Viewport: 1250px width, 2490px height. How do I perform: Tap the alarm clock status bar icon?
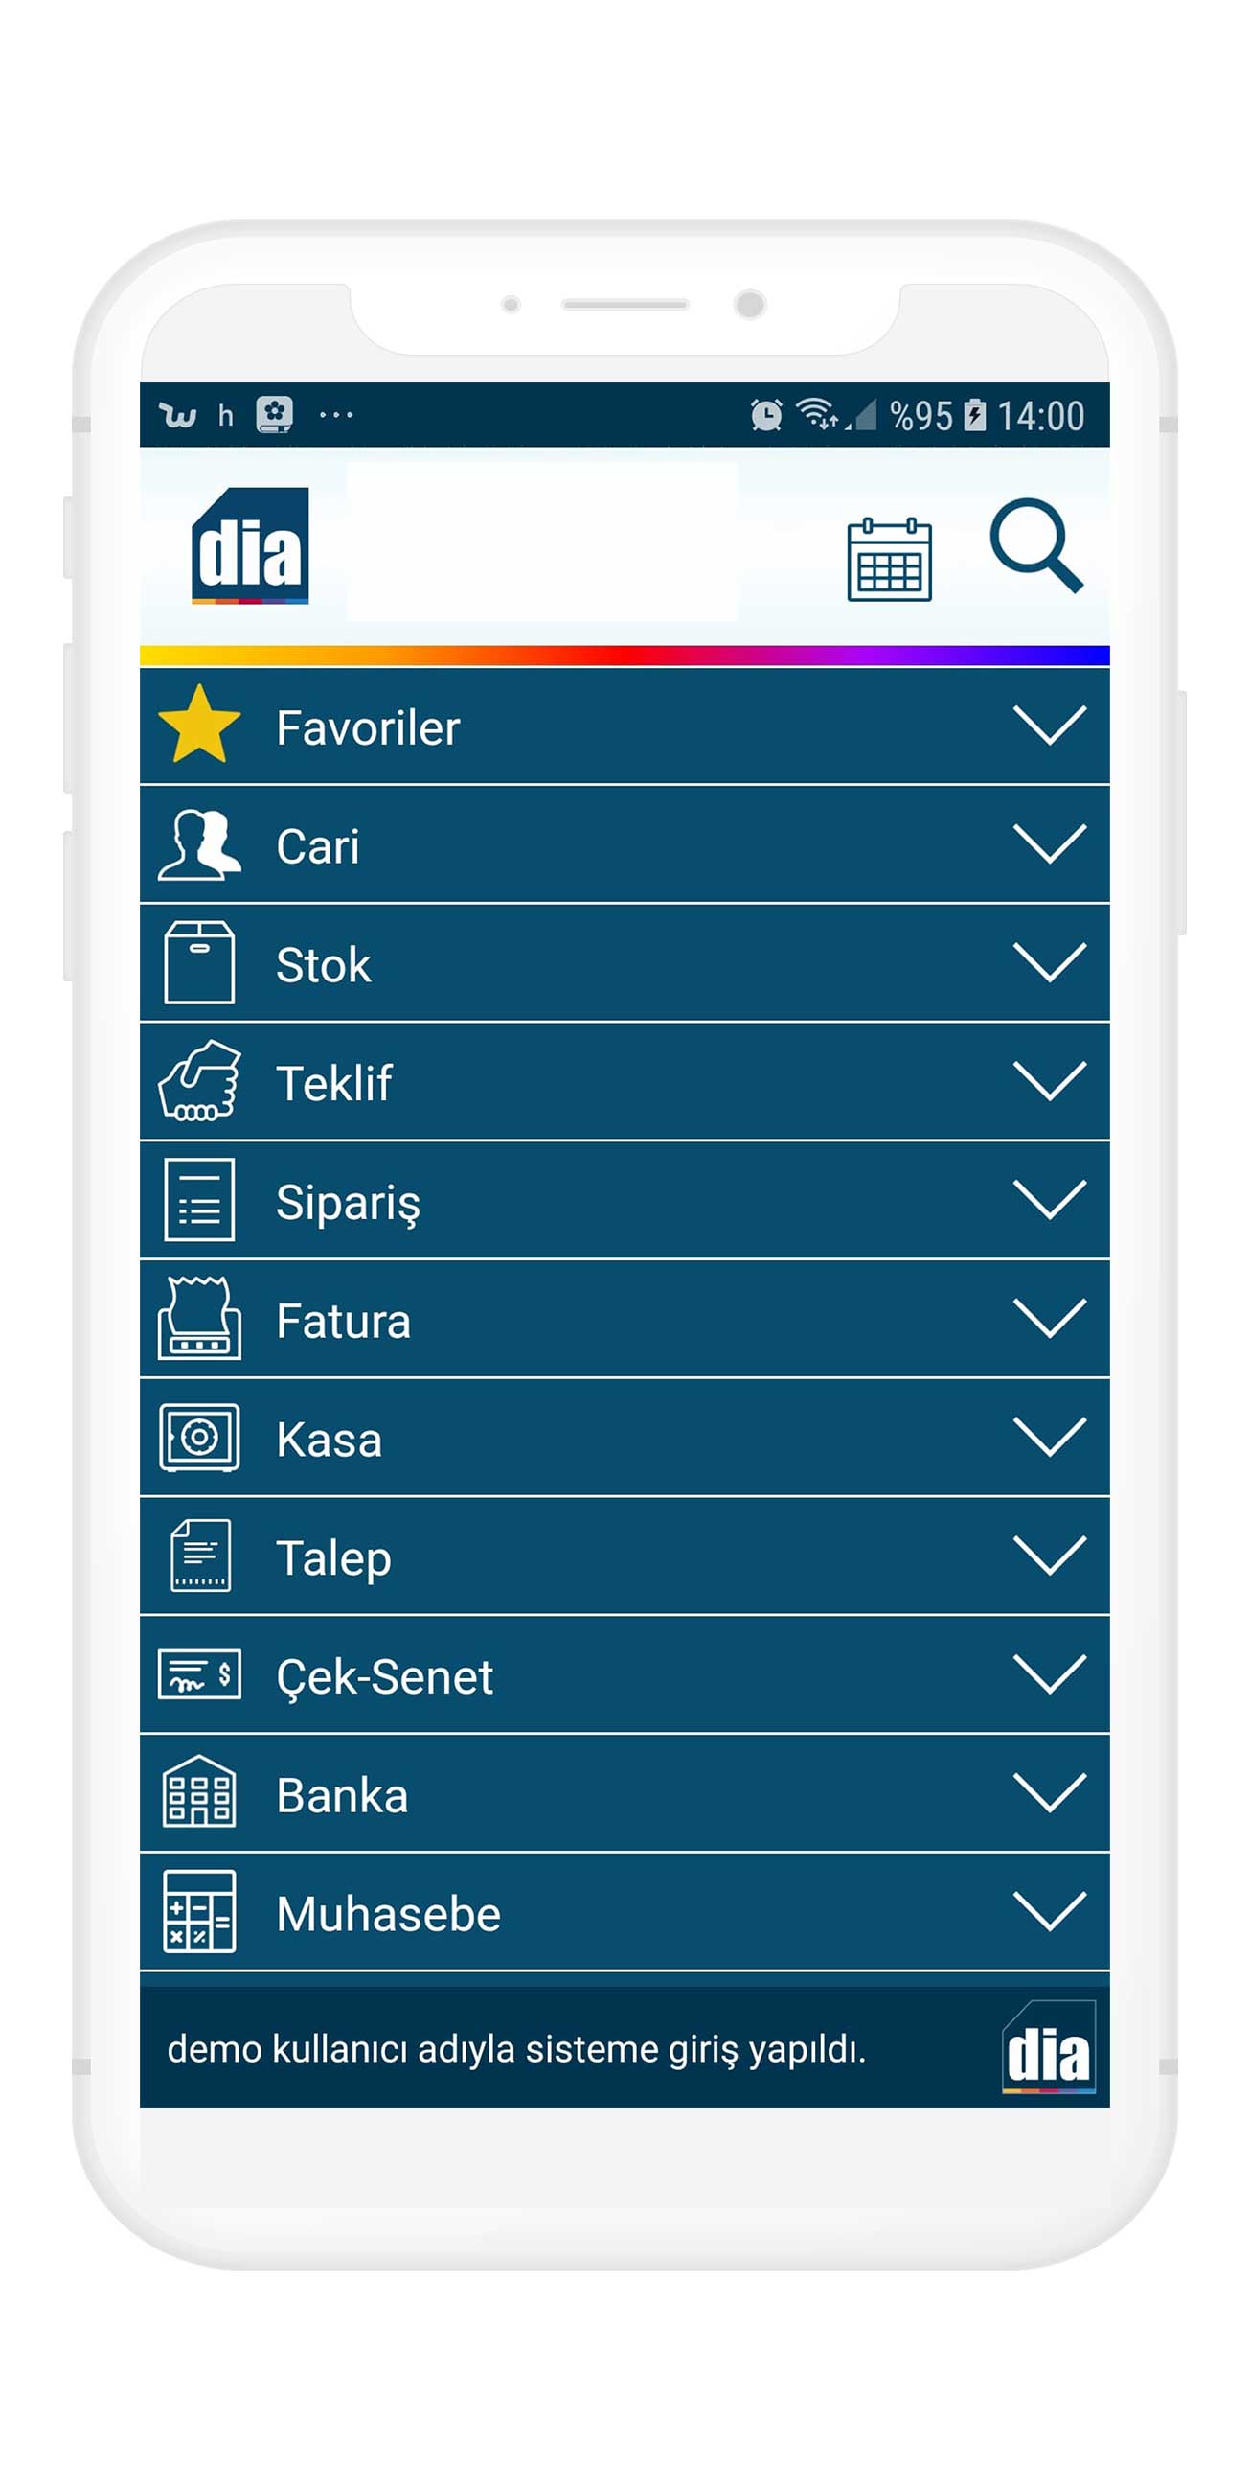766,415
